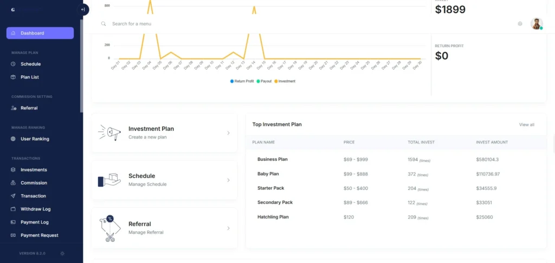Open Business Plan row link

click(272, 160)
